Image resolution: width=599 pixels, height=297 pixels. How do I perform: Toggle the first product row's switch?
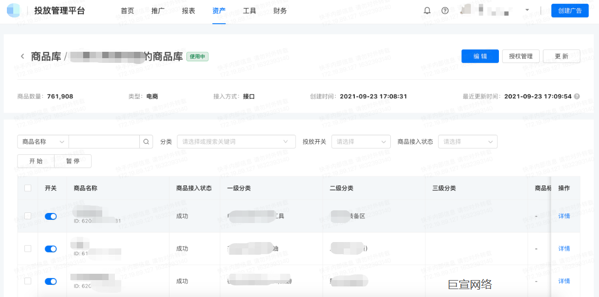pos(51,216)
